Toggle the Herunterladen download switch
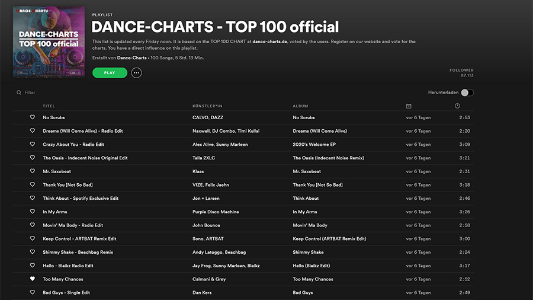This screenshot has width=533, height=300. click(467, 92)
